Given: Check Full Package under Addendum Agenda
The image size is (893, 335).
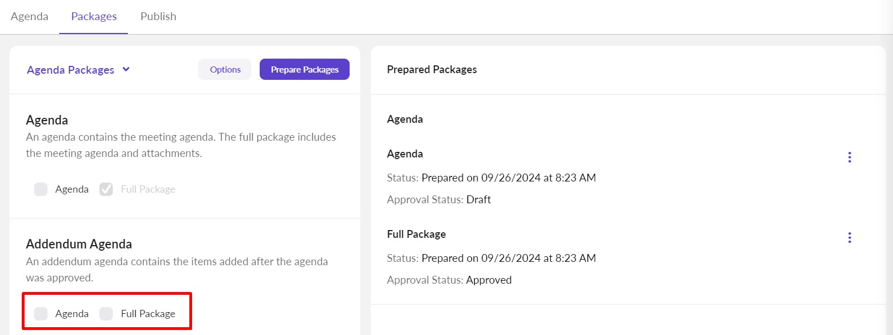Looking at the screenshot, I should click(x=106, y=314).
